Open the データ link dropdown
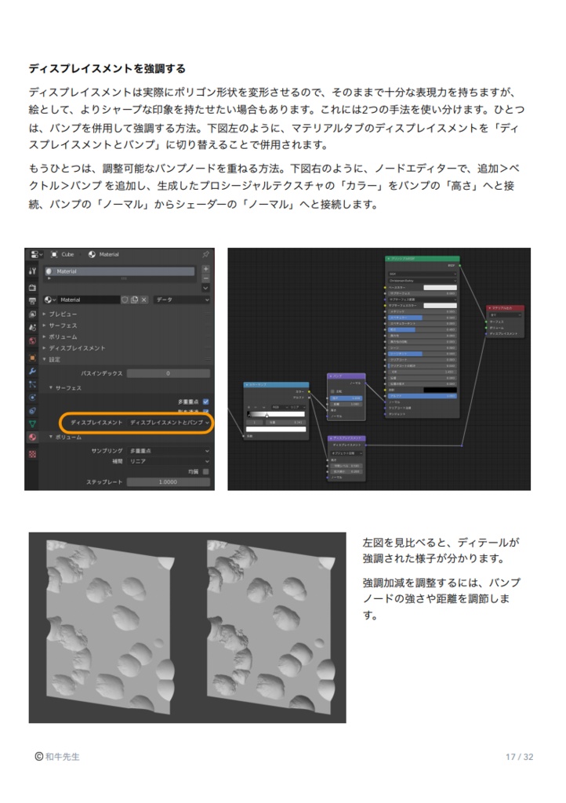Image resolution: width=566 pixels, height=803 pixels. tap(181, 300)
